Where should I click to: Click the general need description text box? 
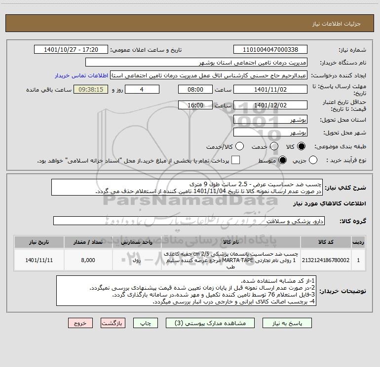[x=187, y=188]
